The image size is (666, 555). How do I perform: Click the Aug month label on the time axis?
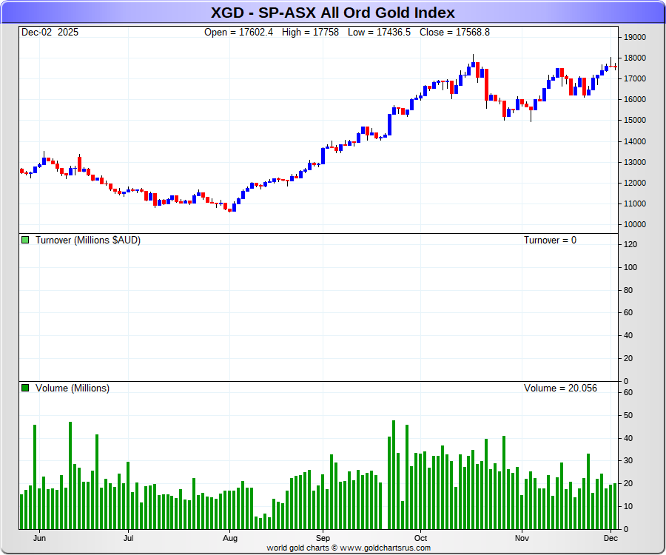tap(230, 539)
